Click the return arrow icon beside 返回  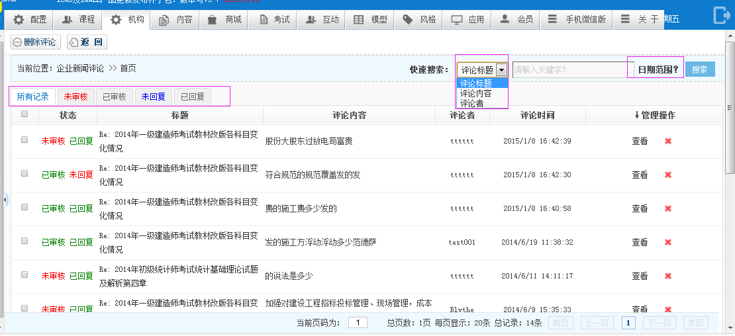click(x=73, y=42)
